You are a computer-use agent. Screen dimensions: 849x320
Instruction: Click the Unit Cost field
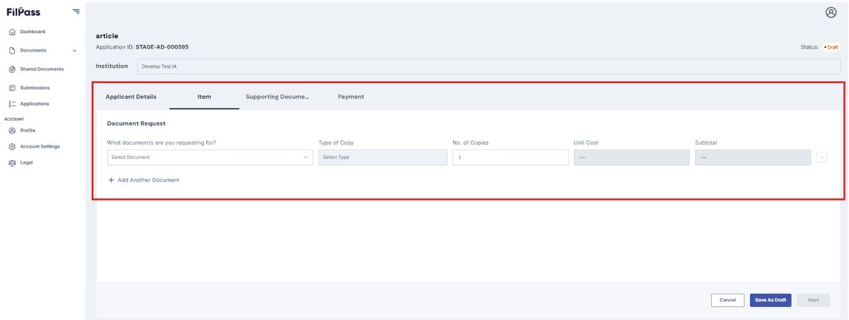click(x=631, y=158)
